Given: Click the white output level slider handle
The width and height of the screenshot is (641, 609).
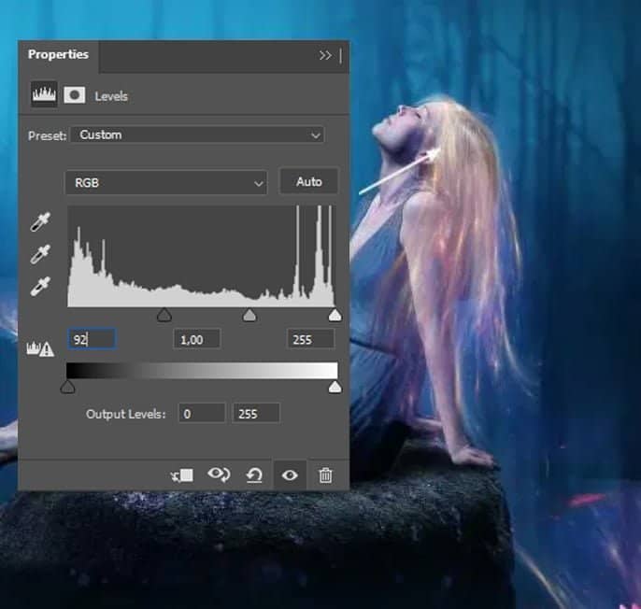Looking at the screenshot, I should point(335,387).
